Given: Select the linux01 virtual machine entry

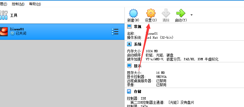Looking at the screenshot, I should pyautogui.click(x=62, y=31).
